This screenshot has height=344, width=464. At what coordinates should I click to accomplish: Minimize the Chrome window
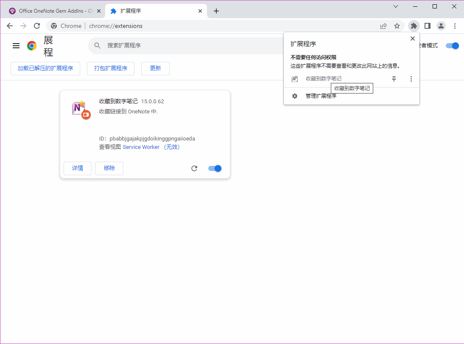415,6
